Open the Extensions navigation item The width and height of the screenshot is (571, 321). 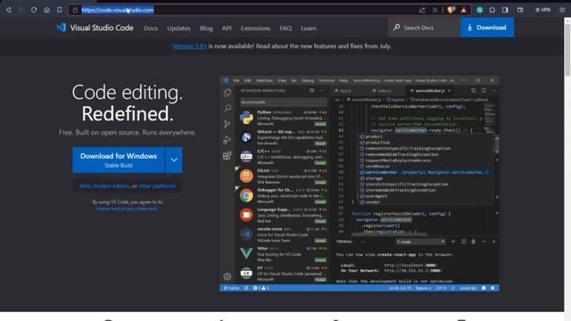point(255,29)
